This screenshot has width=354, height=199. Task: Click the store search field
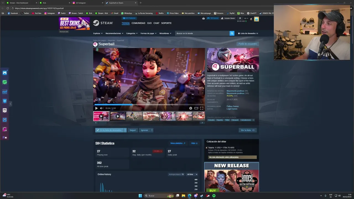coord(202,33)
